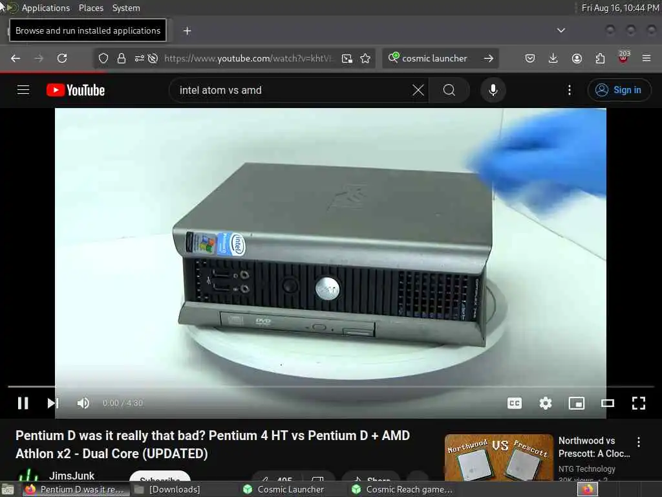Open uBlock extension with 203 badge
The width and height of the screenshot is (662, 497).
(x=624, y=58)
